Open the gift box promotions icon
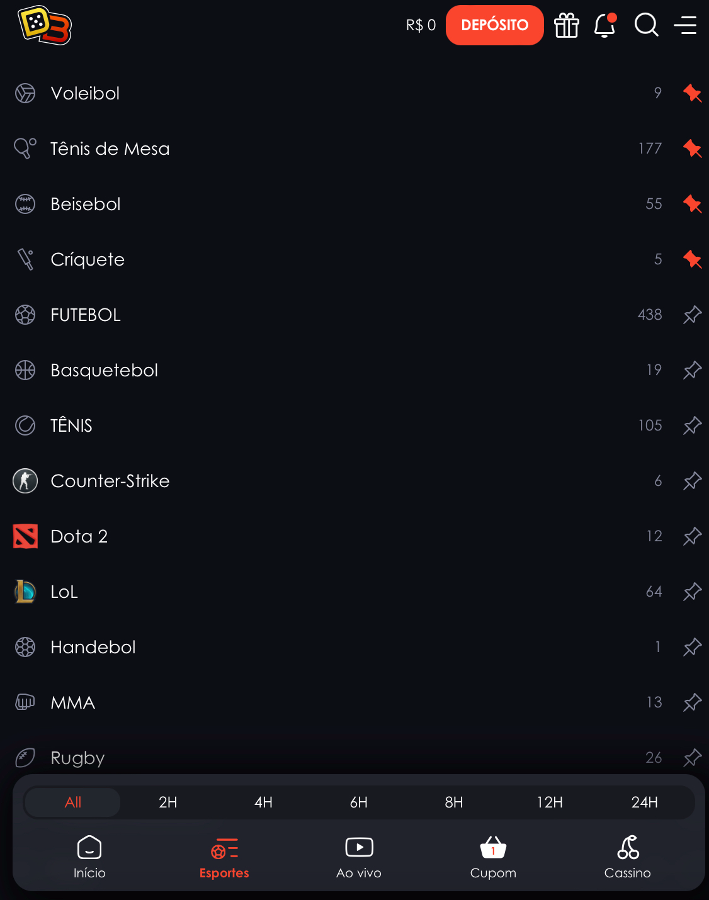 (x=566, y=25)
